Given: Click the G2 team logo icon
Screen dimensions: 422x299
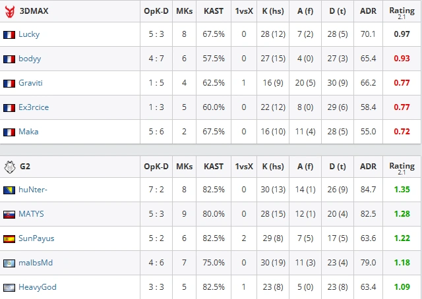Looking at the screenshot, I should click(x=10, y=167).
